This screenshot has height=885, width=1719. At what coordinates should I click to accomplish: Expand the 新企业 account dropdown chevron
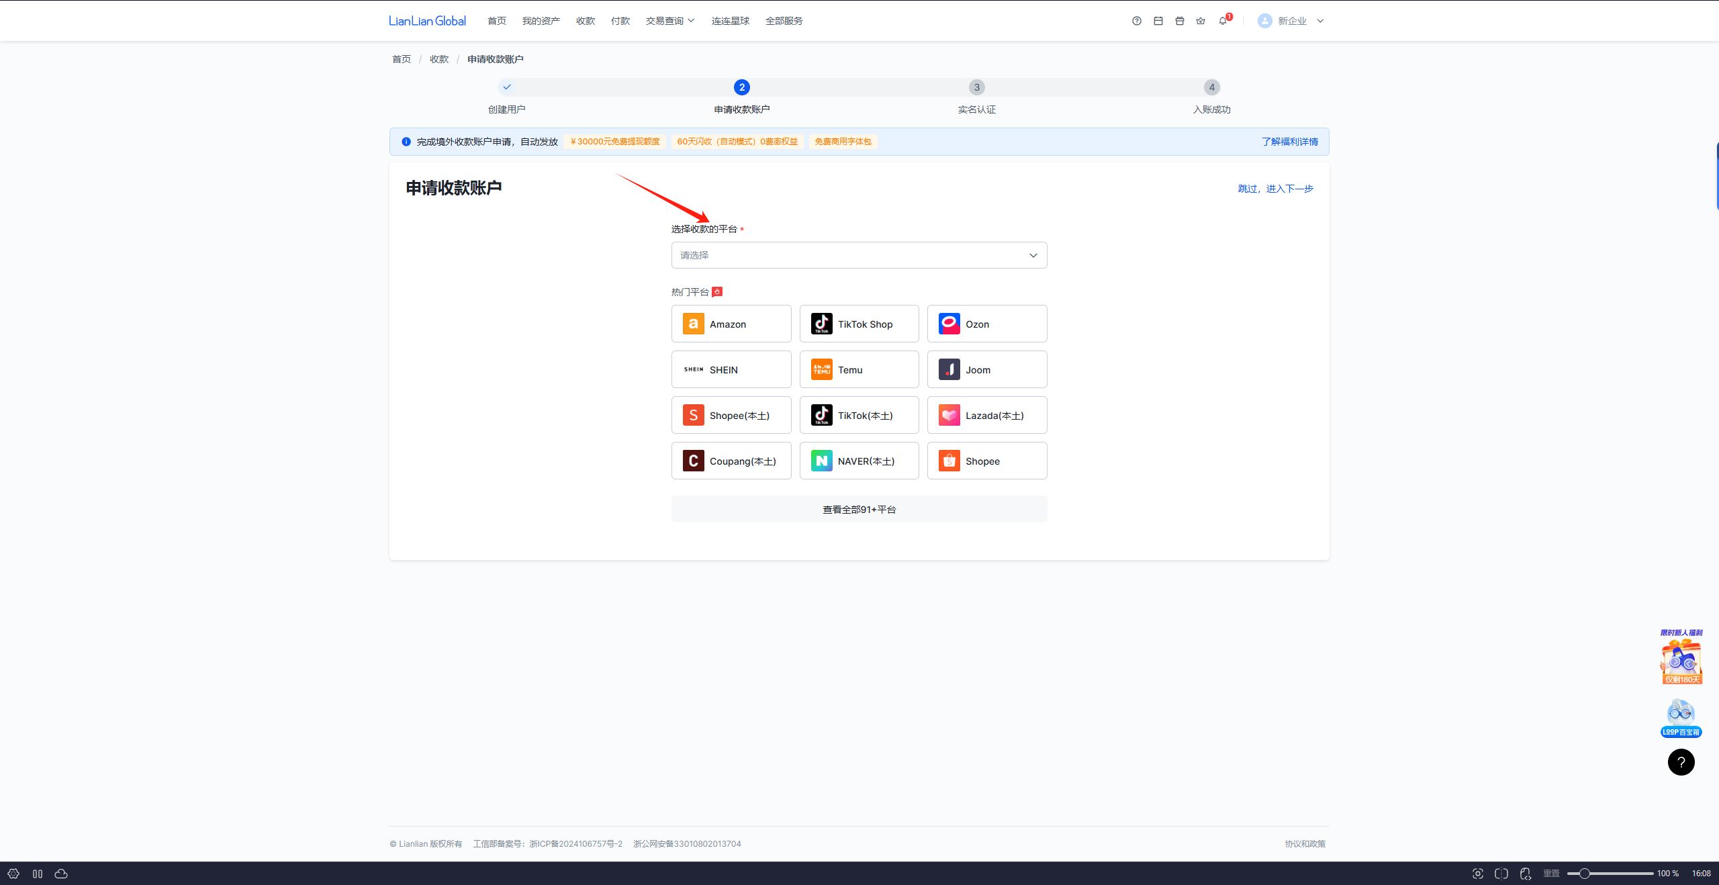[x=1320, y=21]
